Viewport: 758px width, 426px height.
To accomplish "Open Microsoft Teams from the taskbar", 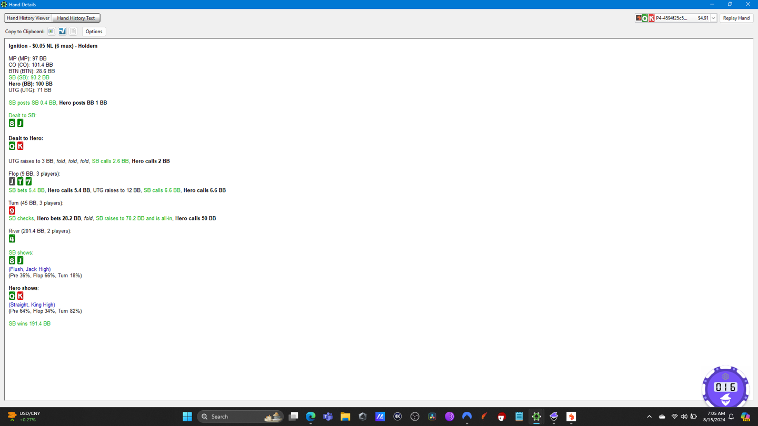I will pyautogui.click(x=328, y=417).
